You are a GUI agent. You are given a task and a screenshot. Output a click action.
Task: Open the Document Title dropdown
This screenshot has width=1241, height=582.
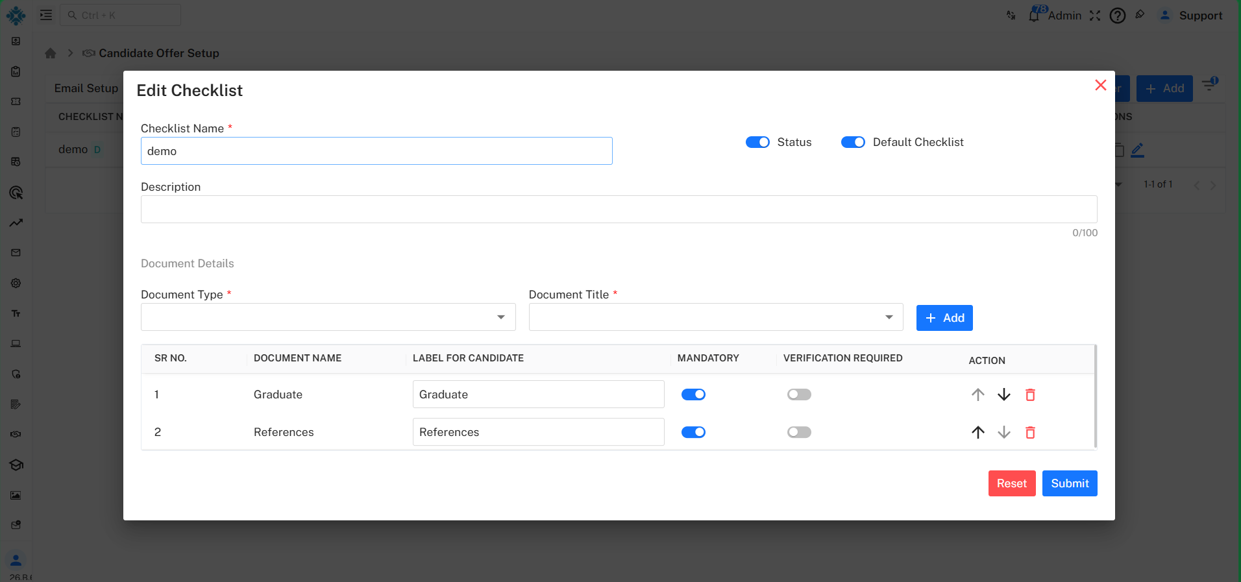[716, 317]
